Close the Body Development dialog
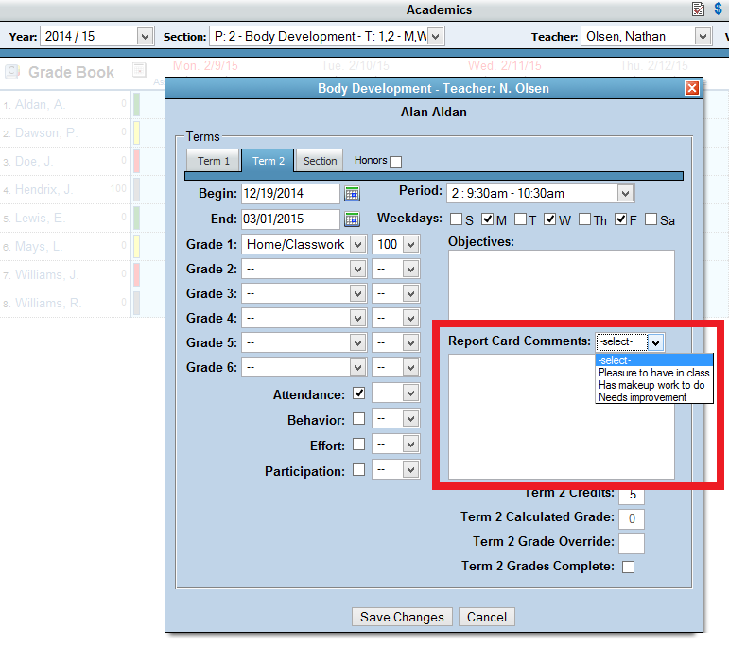Screen dimensions: 729x647 coord(692,88)
